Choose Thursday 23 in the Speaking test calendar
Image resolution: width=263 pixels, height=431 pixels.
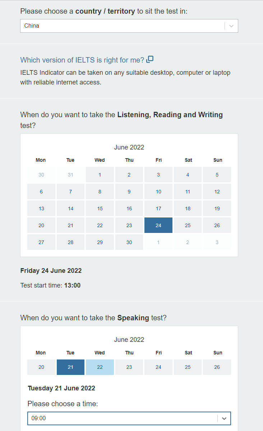[x=129, y=367]
